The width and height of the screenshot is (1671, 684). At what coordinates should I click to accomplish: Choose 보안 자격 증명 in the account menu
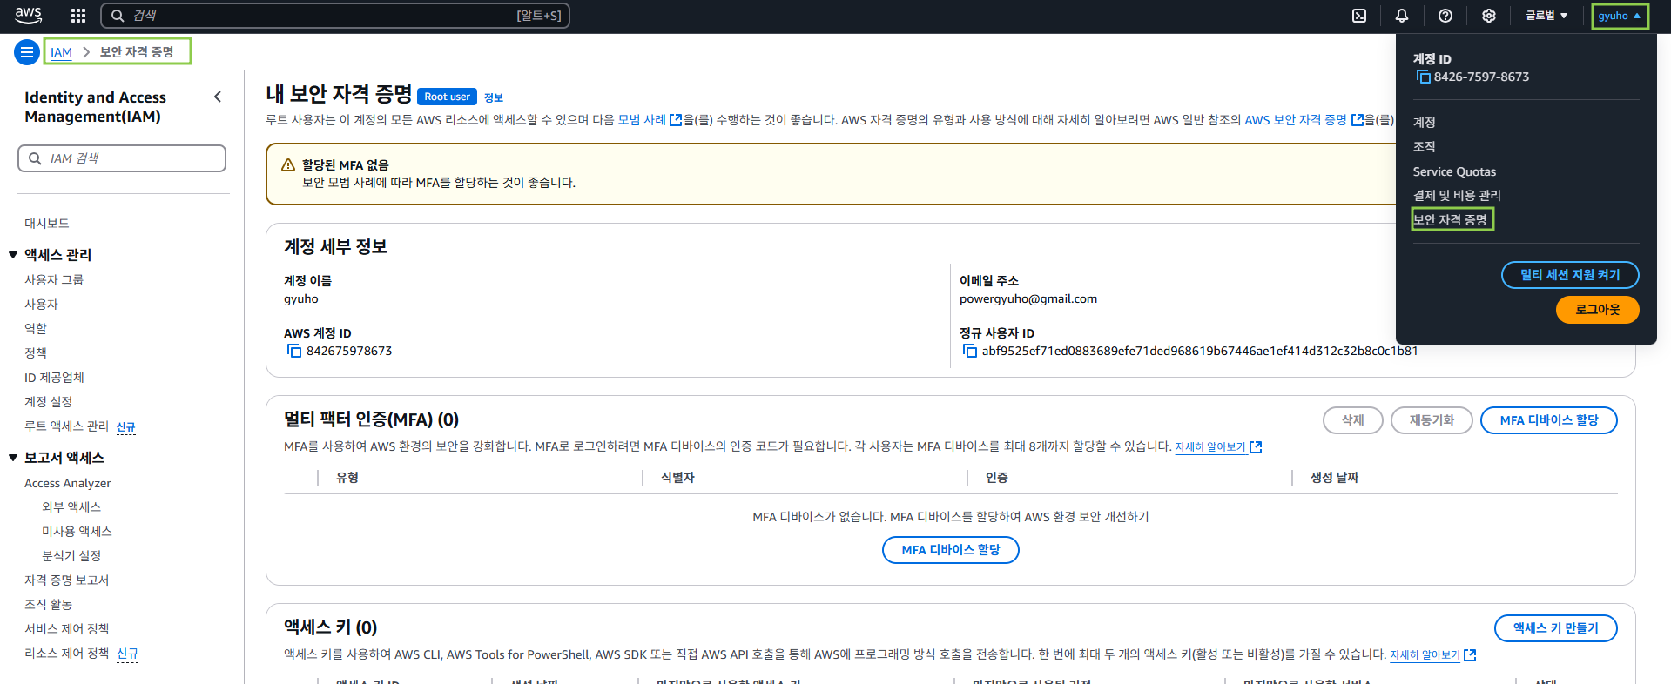pyautogui.click(x=1451, y=219)
